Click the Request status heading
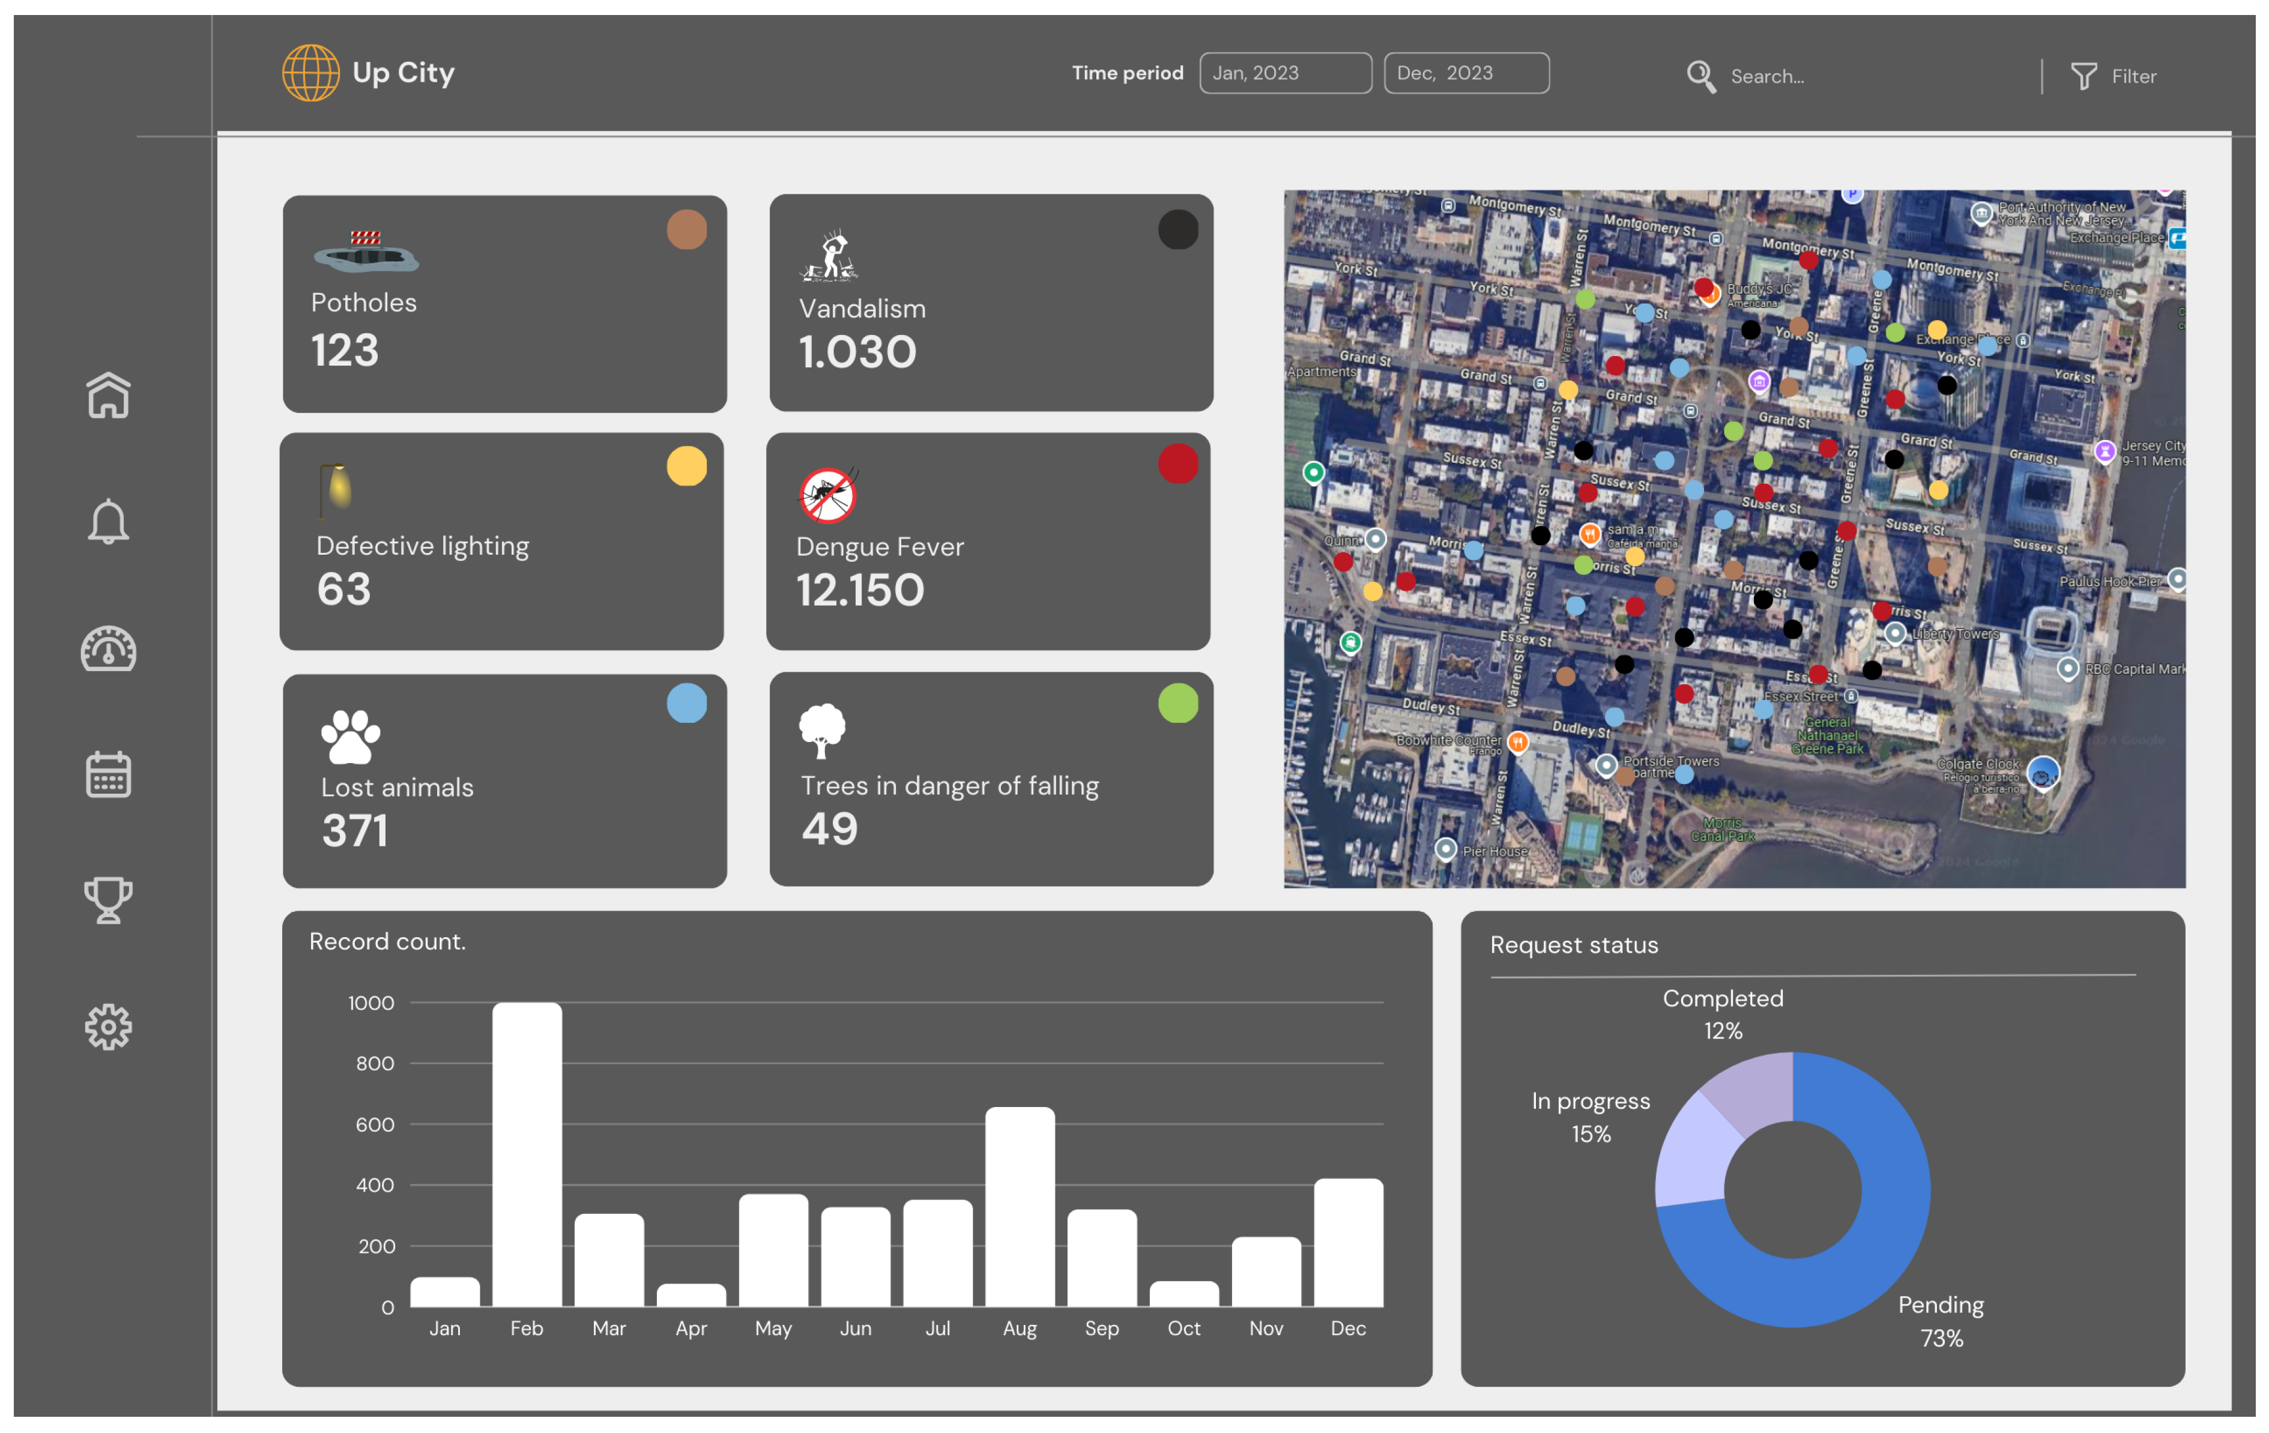The height and width of the screenshot is (1433, 2269). point(1574,945)
